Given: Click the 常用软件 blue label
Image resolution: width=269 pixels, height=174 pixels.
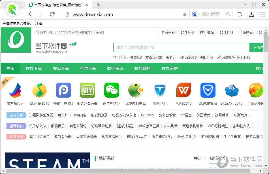Looking at the screenshot, I should pyautogui.click(x=16, y=115).
